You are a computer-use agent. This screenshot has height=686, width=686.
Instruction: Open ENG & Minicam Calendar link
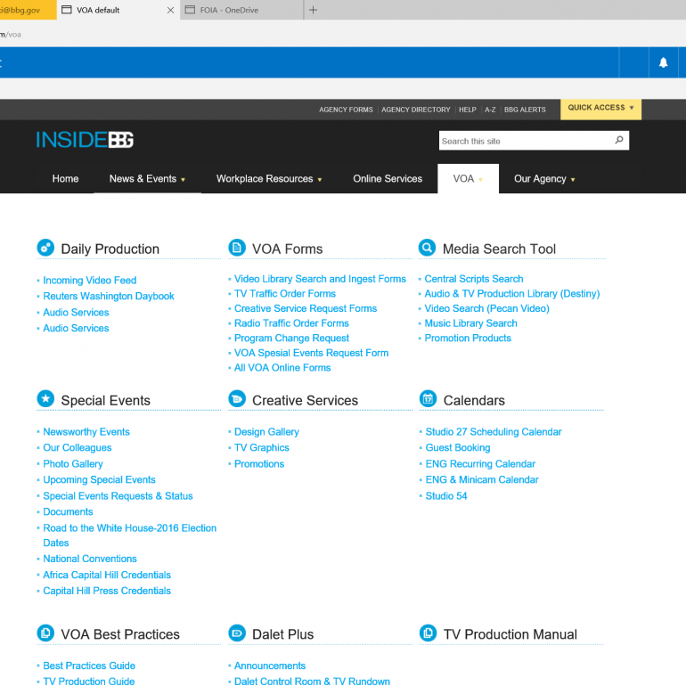coord(482,479)
